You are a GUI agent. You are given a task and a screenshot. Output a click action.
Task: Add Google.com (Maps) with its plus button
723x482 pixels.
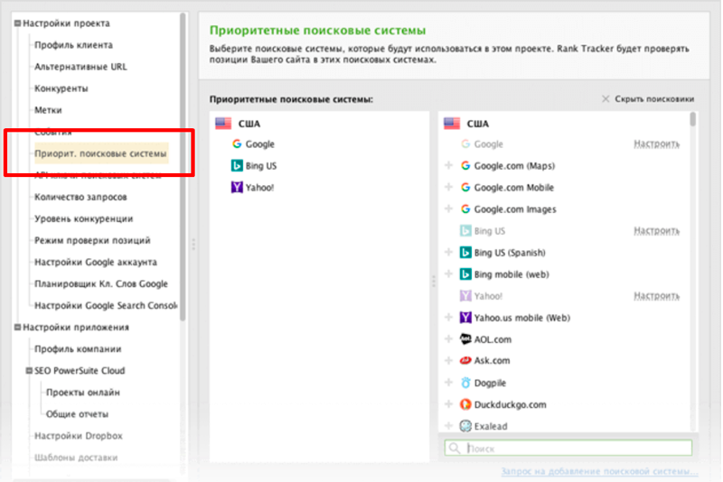(448, 165)
